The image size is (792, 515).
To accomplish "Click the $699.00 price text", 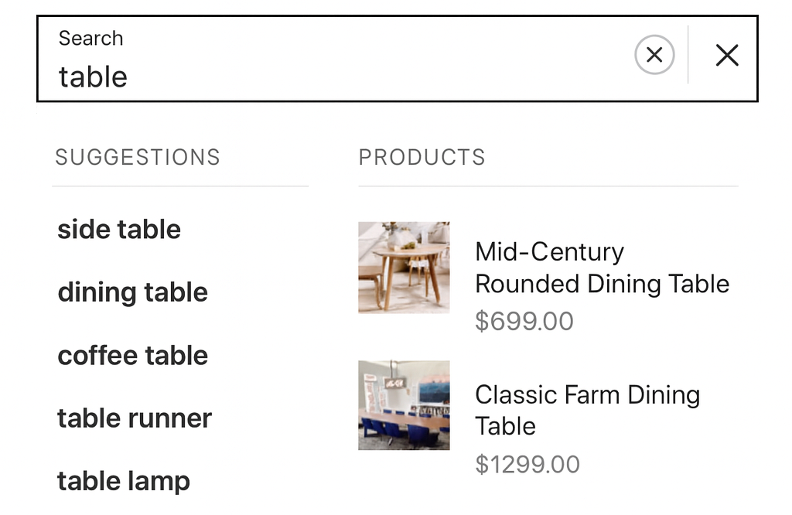I will 524,321.
